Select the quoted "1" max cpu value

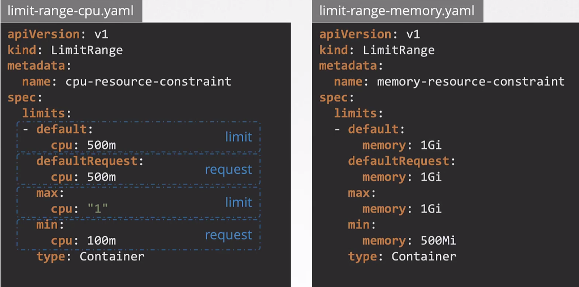point(98,209)
